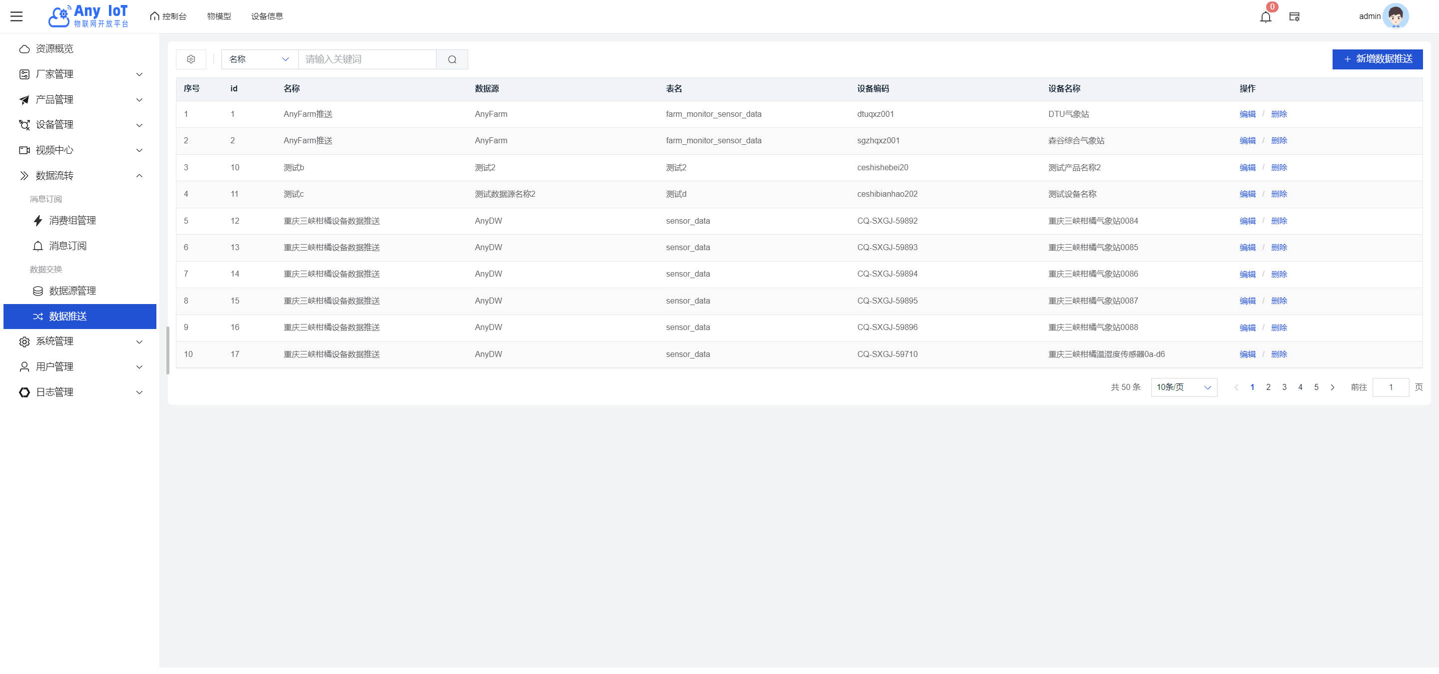Click 编辑 for DTU气象站 row

(1247, 114)
